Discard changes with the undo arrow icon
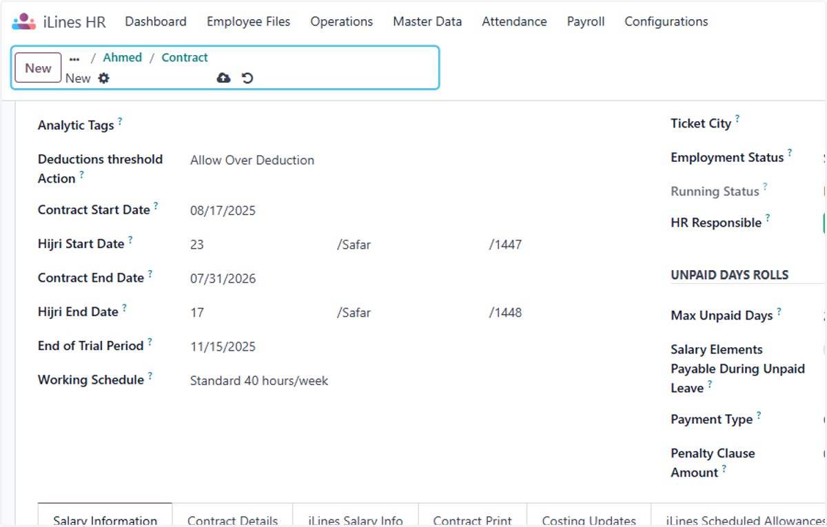The image size is (827, 527). (x=247, y=78)
